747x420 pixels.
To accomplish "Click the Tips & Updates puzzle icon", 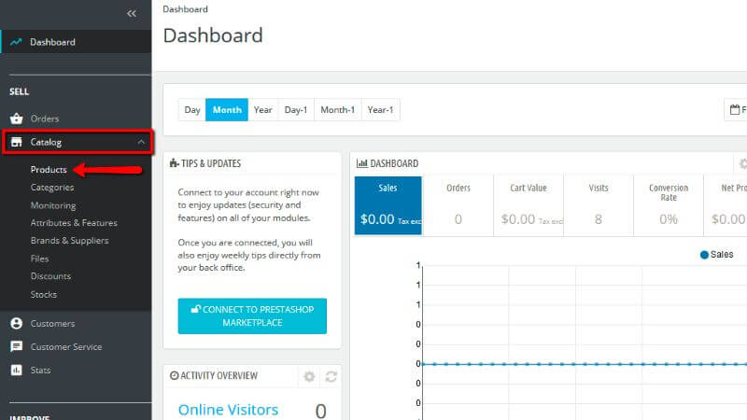I will tap(174, 163).
